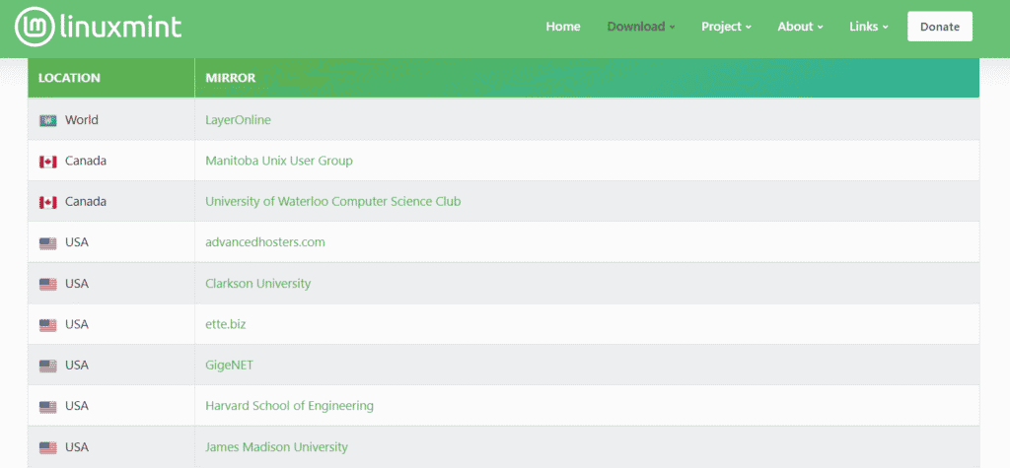Viewport: 1010px width, 468px height.
Task: Click the USA flag beside ette.biz
Action: (x=47, y=324)
